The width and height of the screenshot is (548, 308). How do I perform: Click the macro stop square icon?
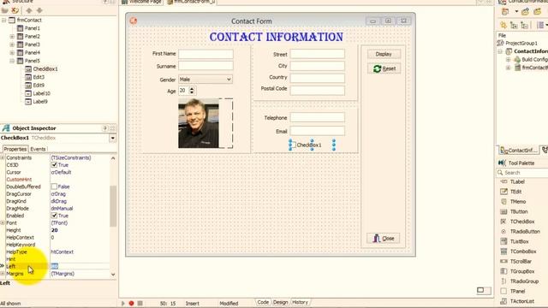140,303
